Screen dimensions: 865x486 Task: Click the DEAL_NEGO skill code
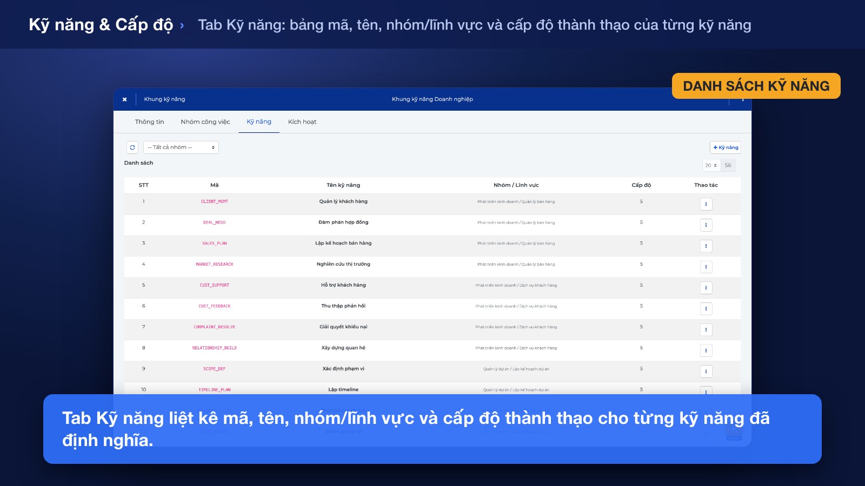pos(215,222)
